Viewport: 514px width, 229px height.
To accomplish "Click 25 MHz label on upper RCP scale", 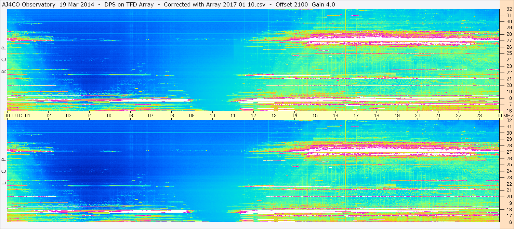I will click(x=509, y=53).
